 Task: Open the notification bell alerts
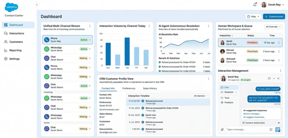(x=255, y=5)
